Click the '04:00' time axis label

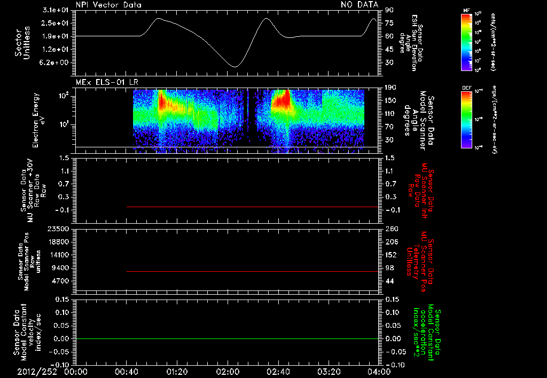tap(379, 372)
